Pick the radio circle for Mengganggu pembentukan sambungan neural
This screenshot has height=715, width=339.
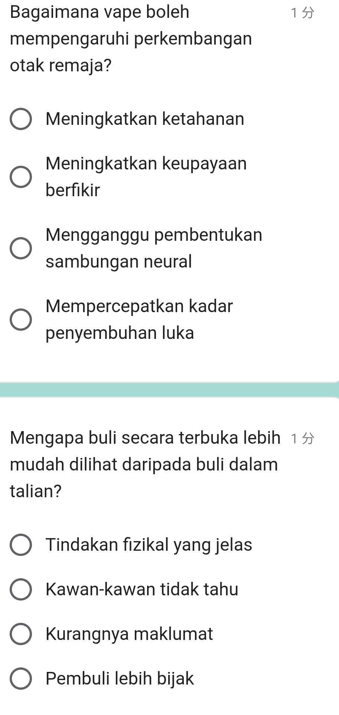[x=21, y=248]
